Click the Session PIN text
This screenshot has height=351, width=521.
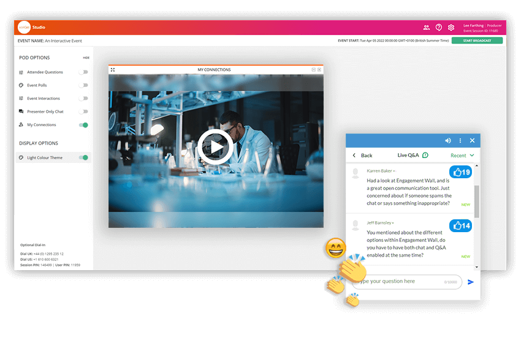tap(36, 265)
